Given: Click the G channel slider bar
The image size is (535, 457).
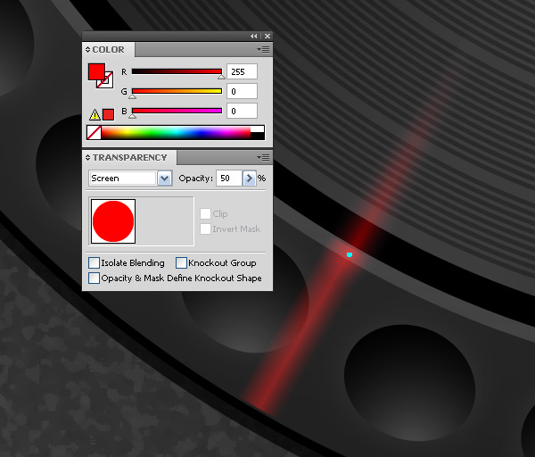Looking at the screenshot, I should point(177,91).
